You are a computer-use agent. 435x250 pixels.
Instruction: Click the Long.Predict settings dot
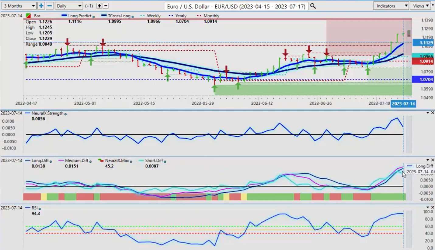click(93, 17)
